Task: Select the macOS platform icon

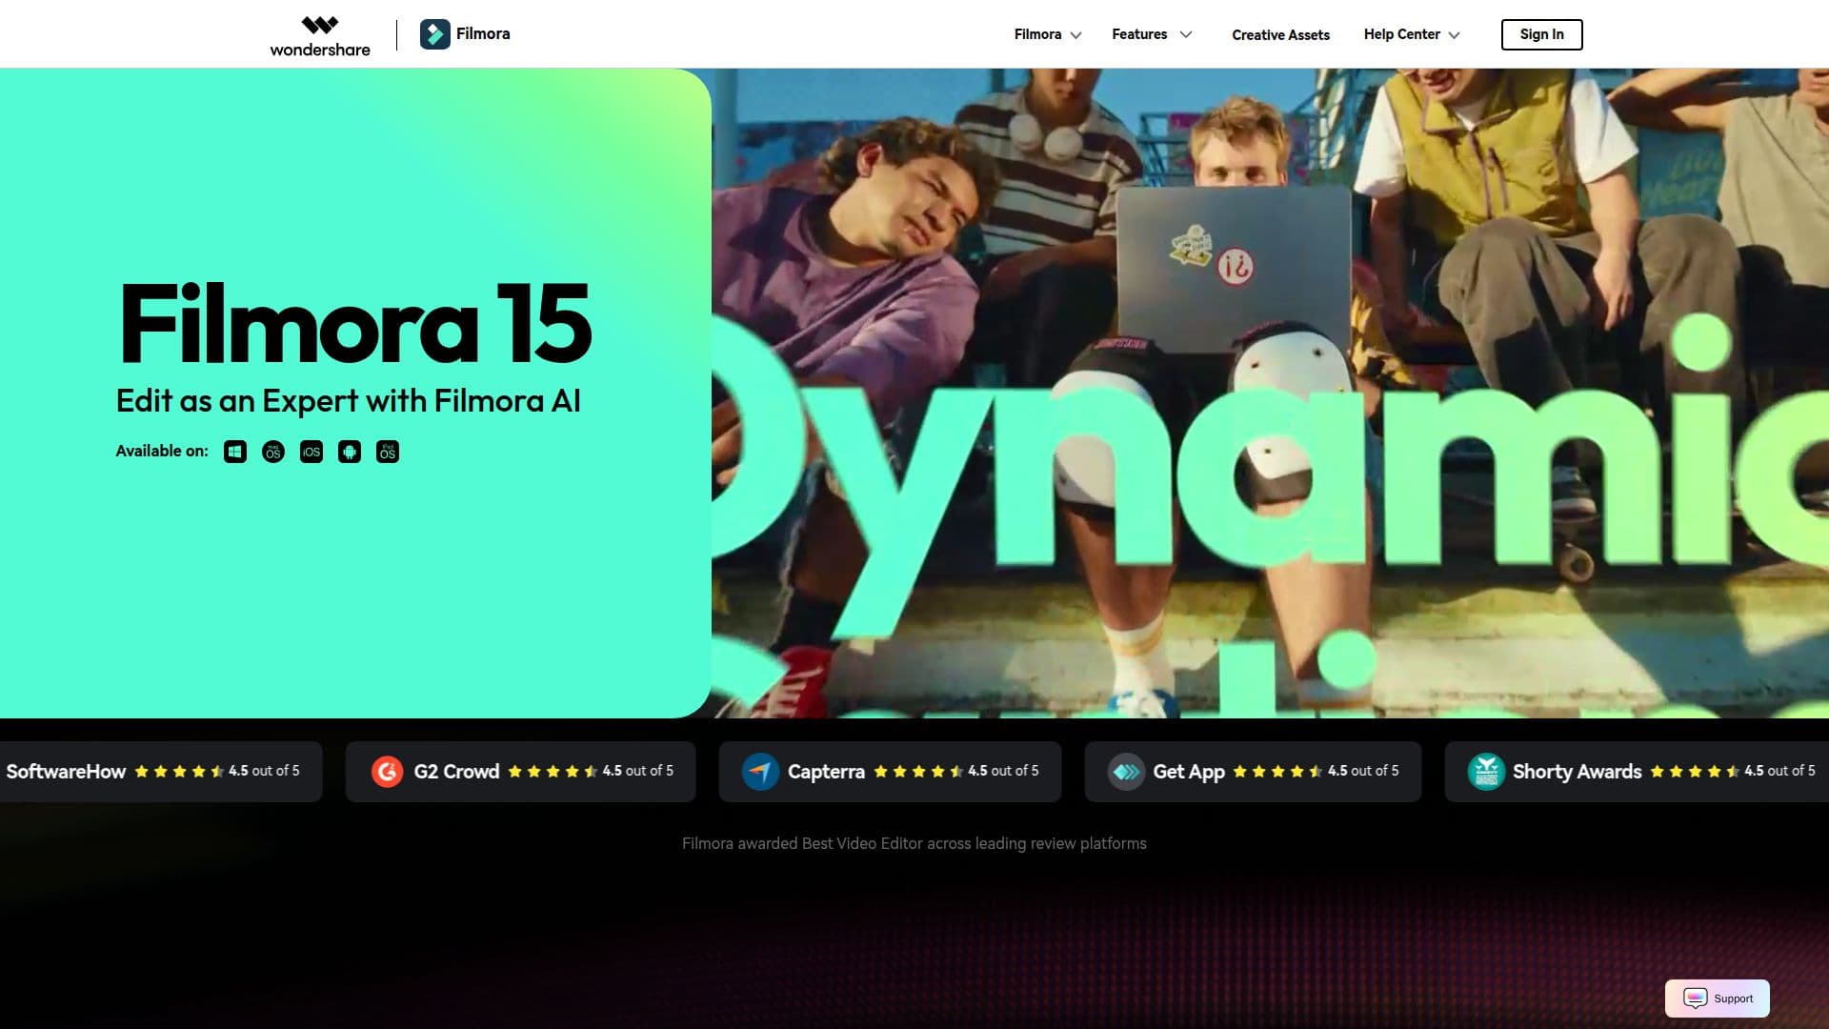Action: tap(273, 452)
